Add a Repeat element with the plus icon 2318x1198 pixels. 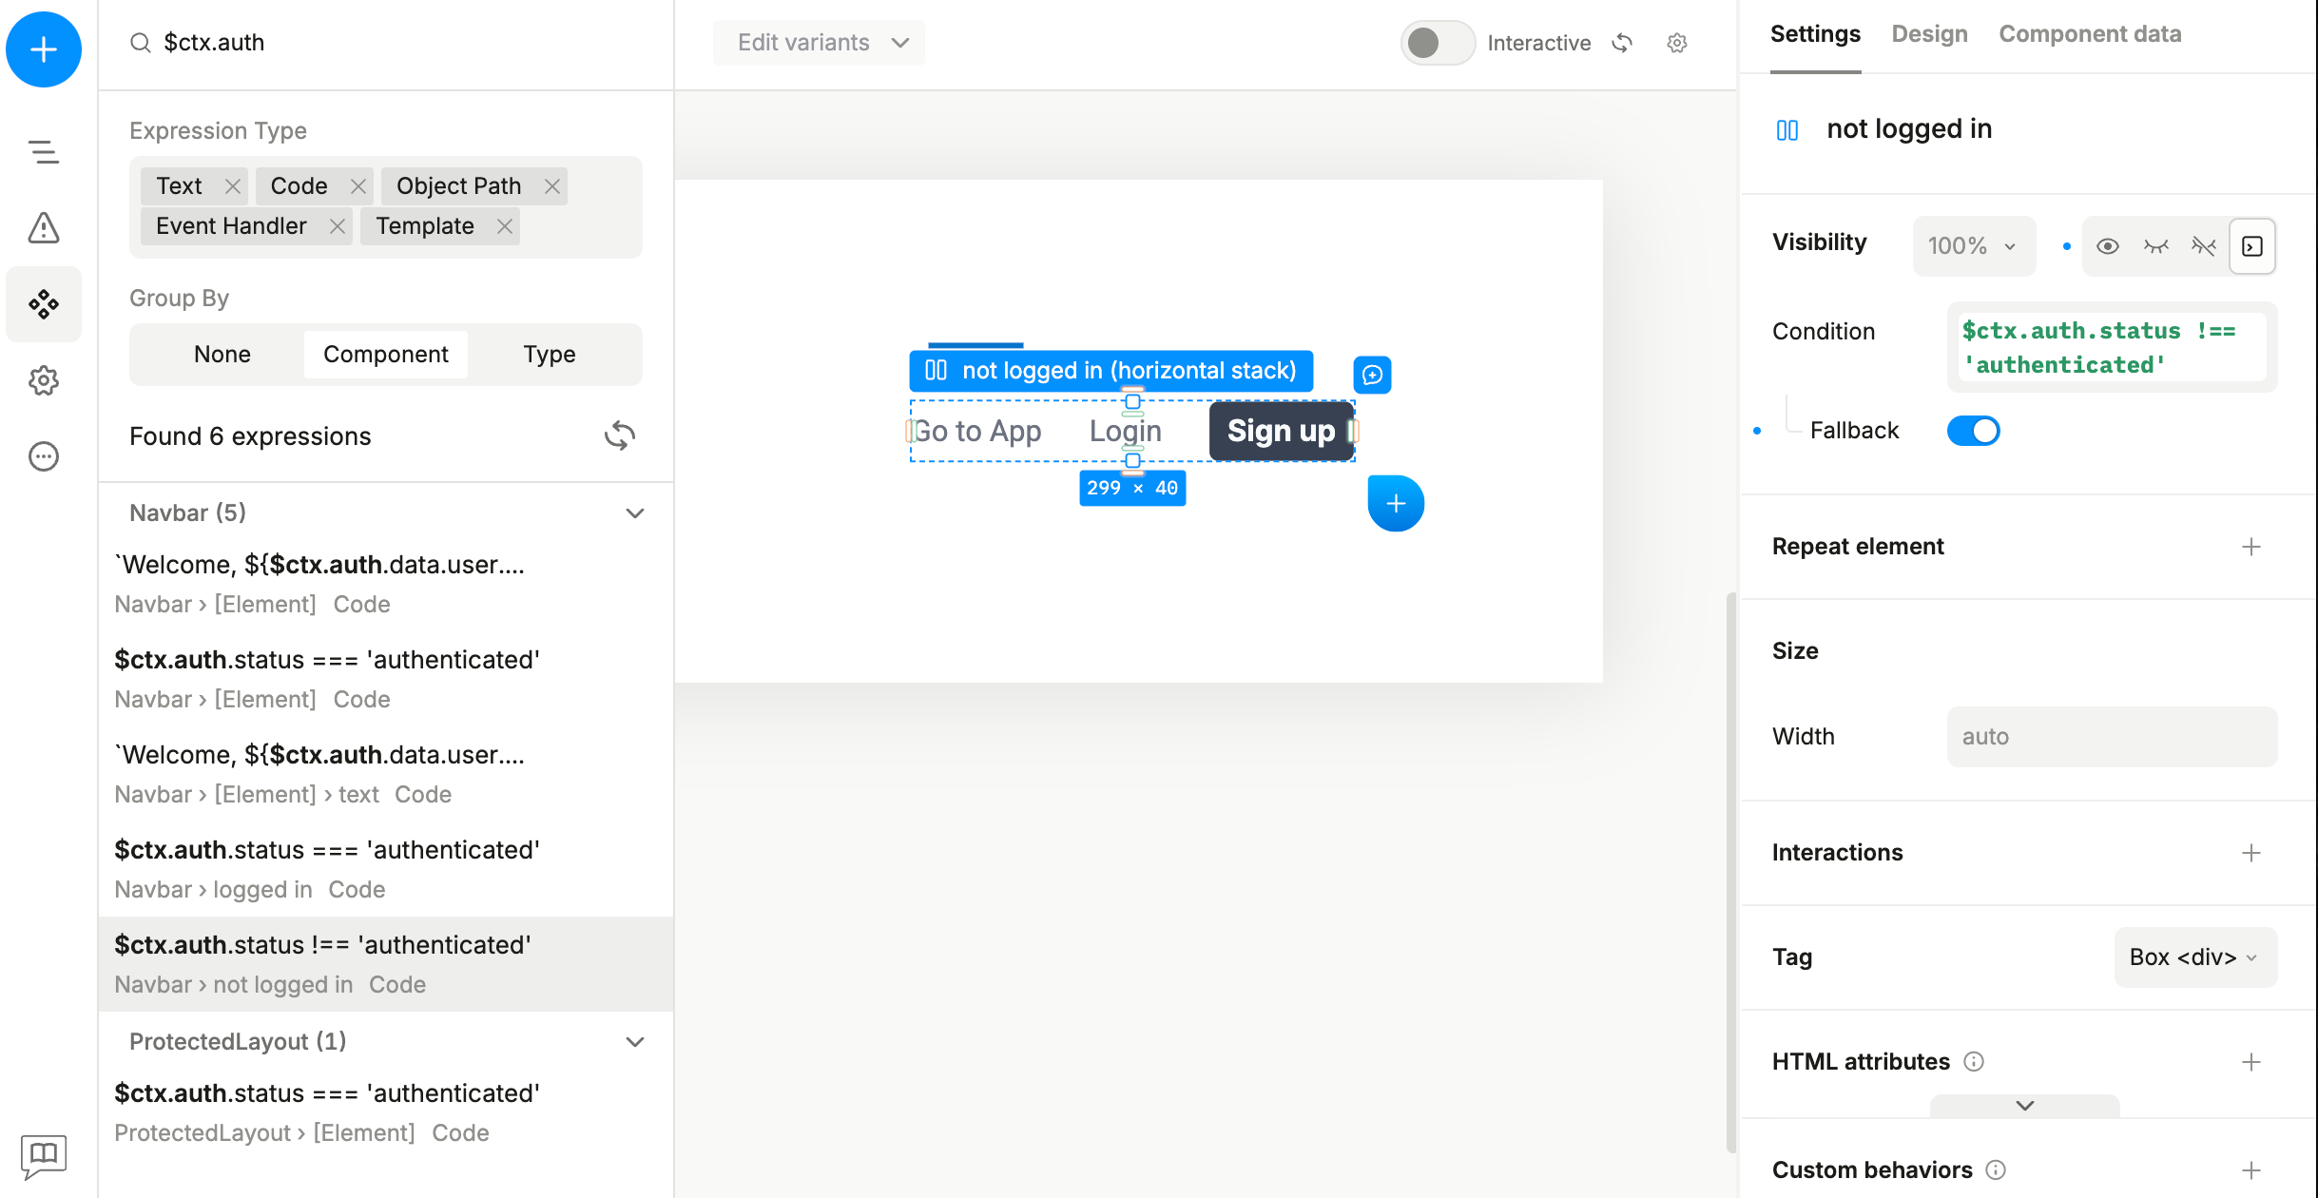pos(2250,547)
